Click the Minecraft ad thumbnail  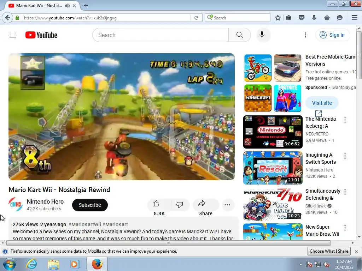point(258,98)
